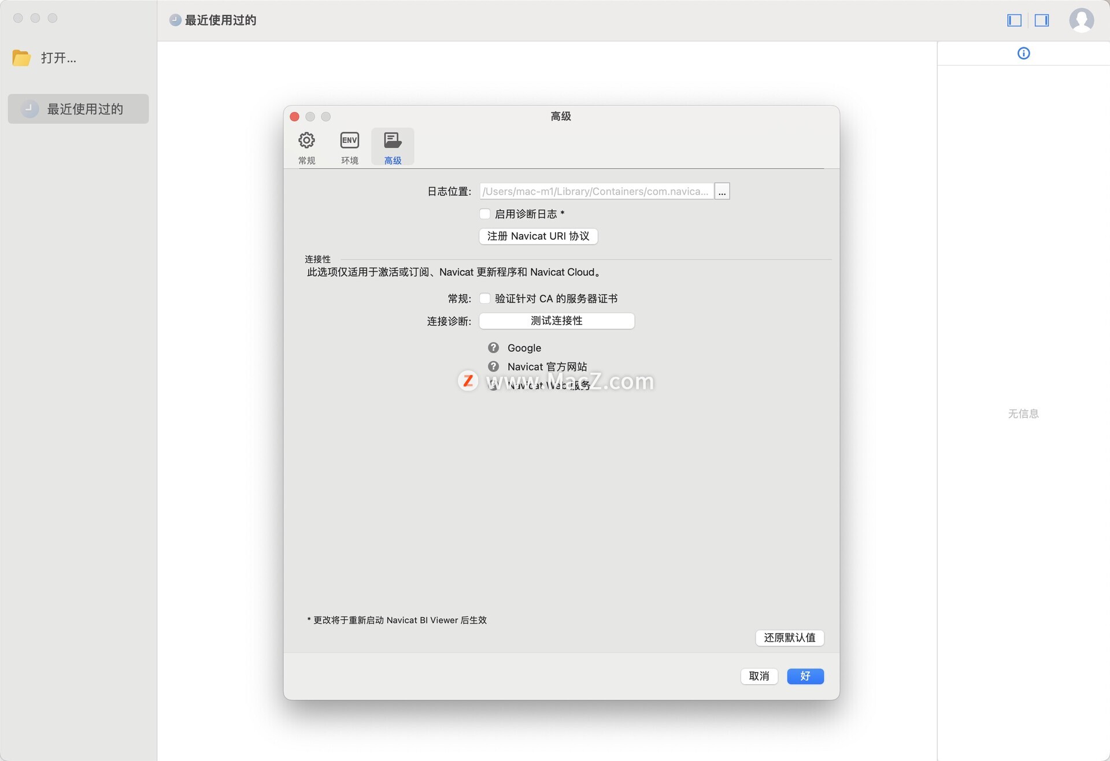The height and width of the screenshot is (761, 1110).
Task: Open the user account avatar
Action: pos(1081,20)
